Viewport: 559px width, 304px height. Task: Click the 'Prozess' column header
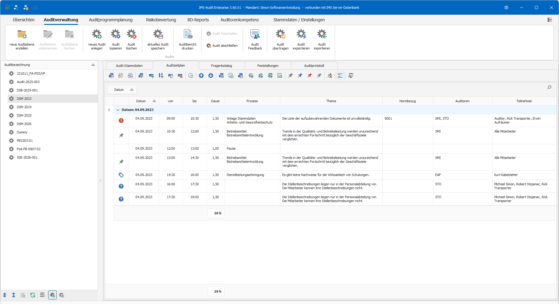click(252, 101)
